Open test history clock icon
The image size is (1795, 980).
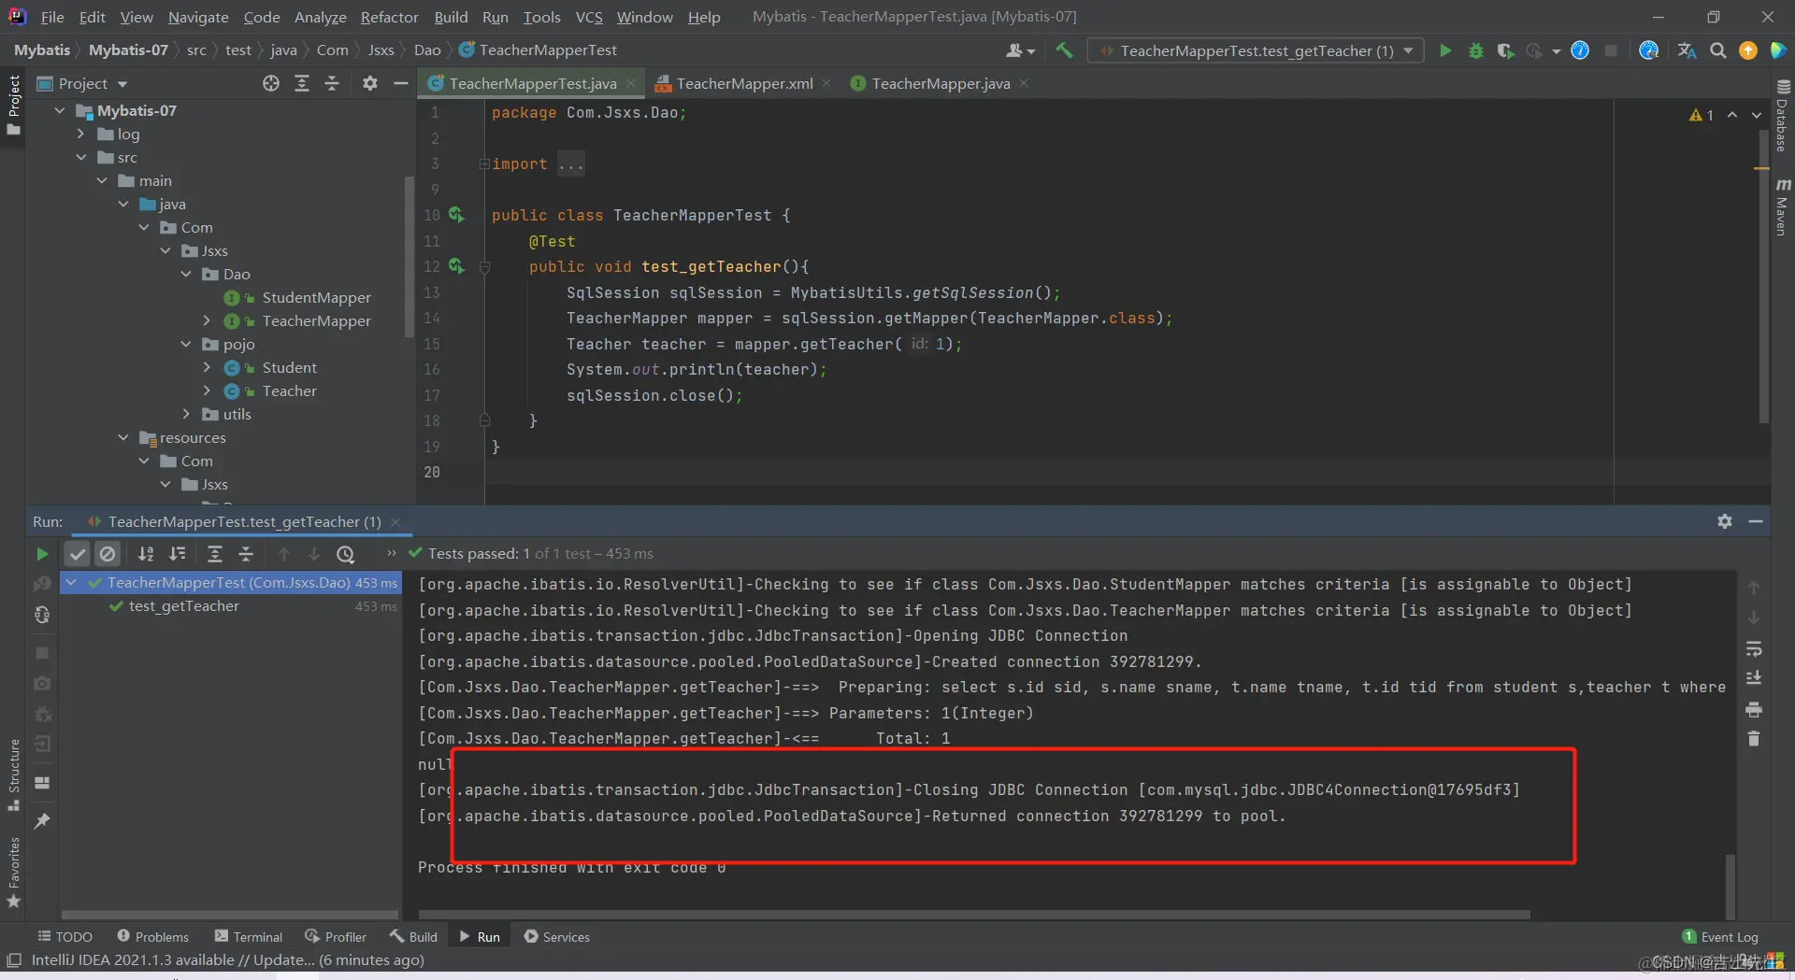click(346, 554)
